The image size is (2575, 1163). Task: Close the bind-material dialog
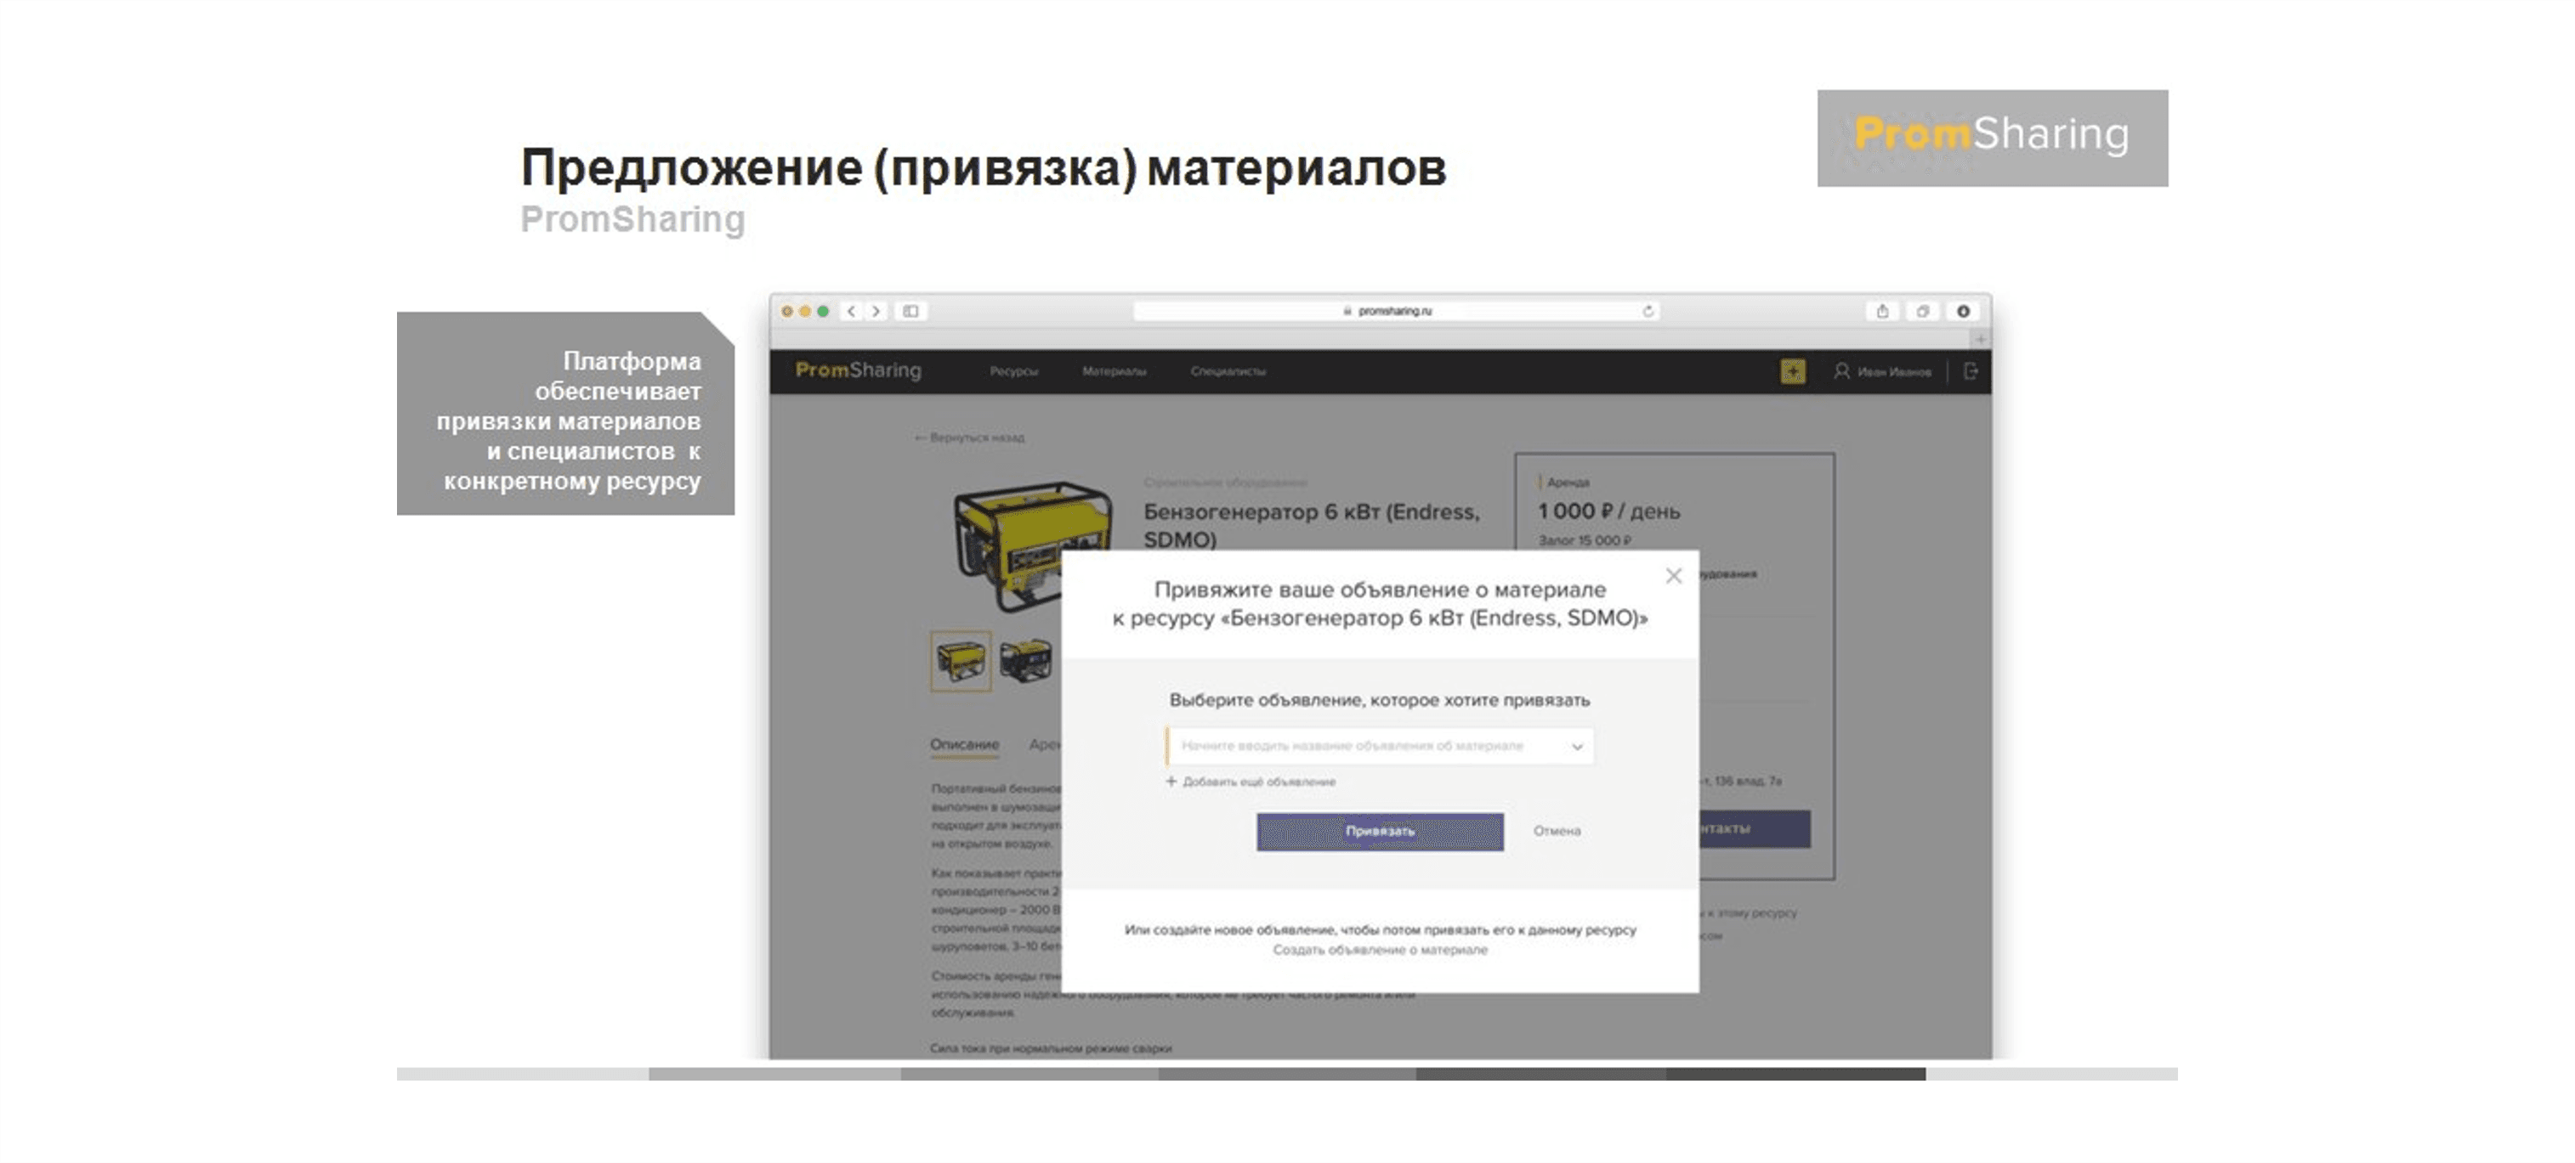pos(1673,575)
